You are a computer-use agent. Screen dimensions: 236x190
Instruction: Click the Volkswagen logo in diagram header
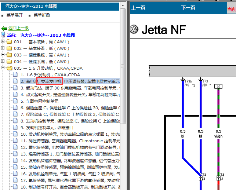[134, 29]
